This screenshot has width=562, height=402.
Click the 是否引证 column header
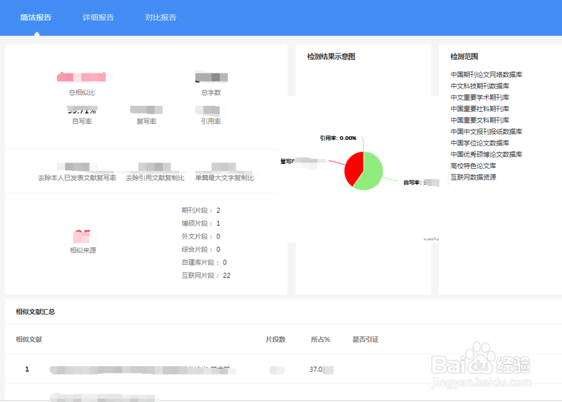365,340
